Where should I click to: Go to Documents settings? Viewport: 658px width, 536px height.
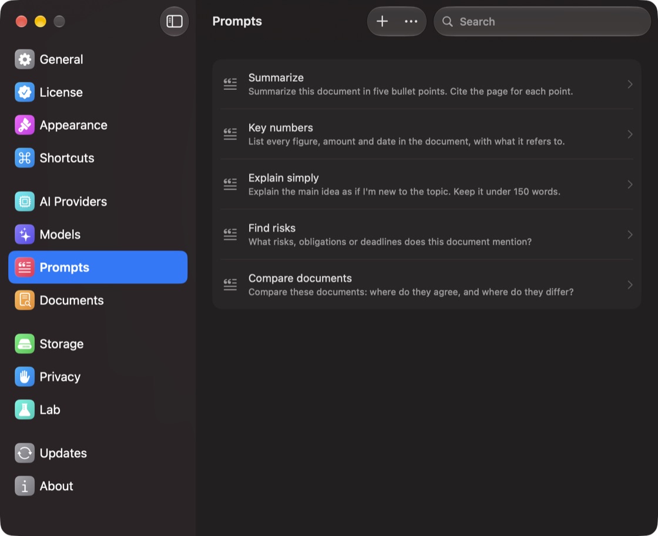98,300
